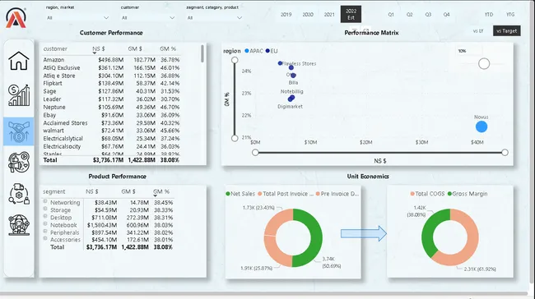Open the Supply Chain truck icon
Image resolution: width=535 pixels, height=299 pixels.
coord(19,193)
